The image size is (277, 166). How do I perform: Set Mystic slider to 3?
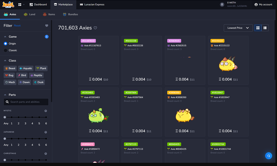pyautogui.click(x=26, y=117)
